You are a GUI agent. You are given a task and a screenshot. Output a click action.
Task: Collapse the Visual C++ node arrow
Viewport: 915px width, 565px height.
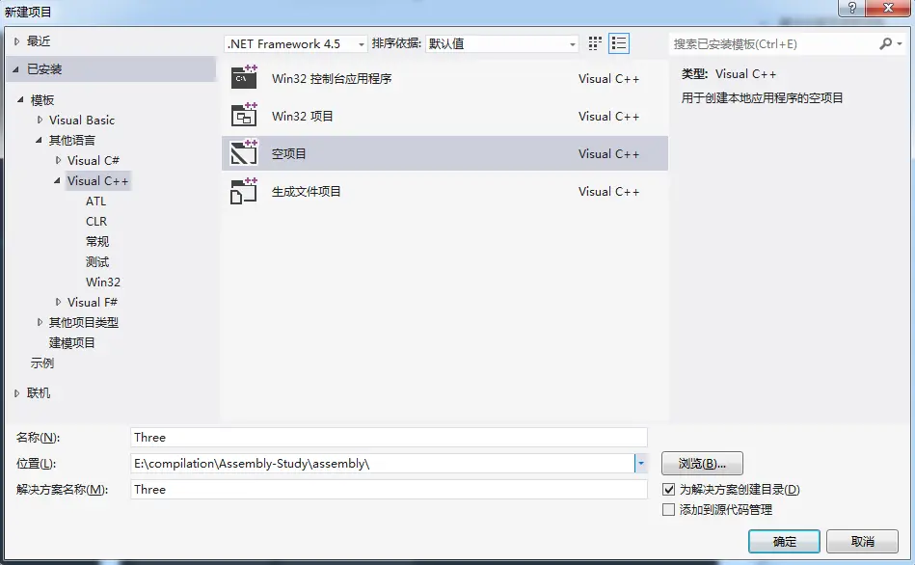coord(57,181)
